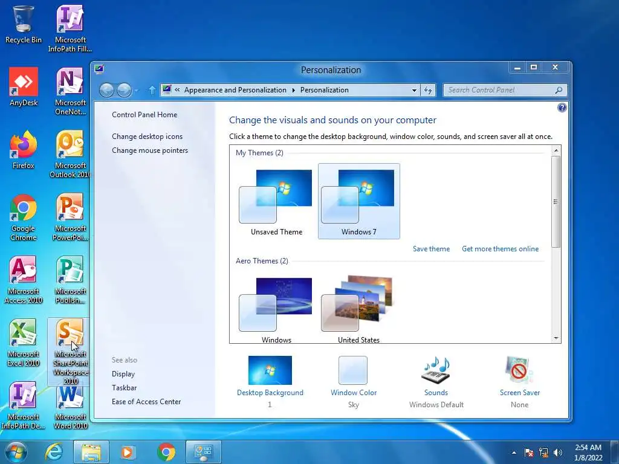Click the Save theme link
Viewport: 619px width, 464px height.
(x=431, y=248)
